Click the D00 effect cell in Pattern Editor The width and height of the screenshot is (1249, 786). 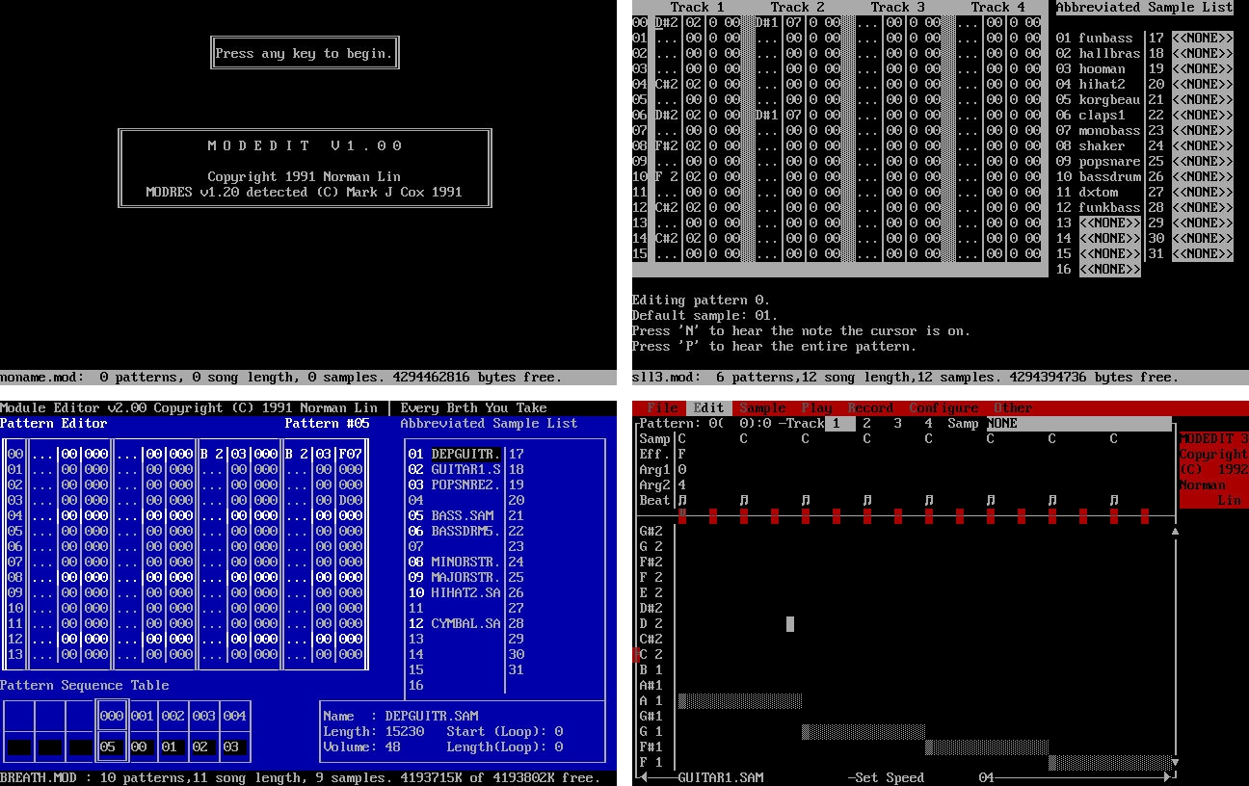[x=351, y=500]
